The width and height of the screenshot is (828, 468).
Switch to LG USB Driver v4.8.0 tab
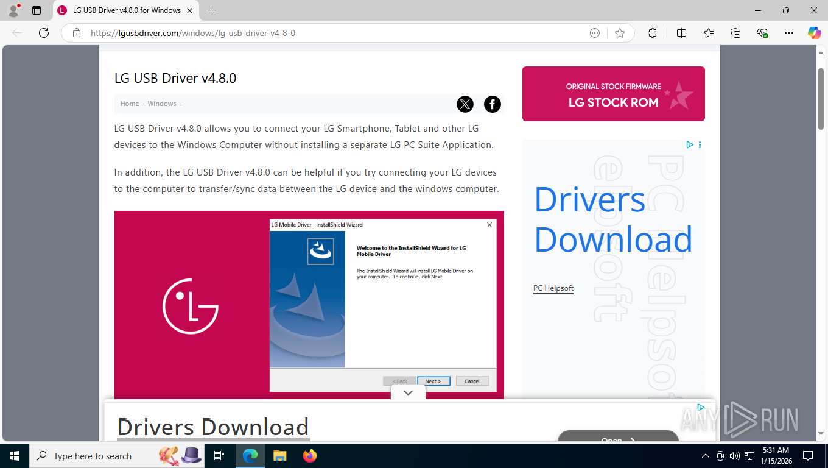coord(126,10)
